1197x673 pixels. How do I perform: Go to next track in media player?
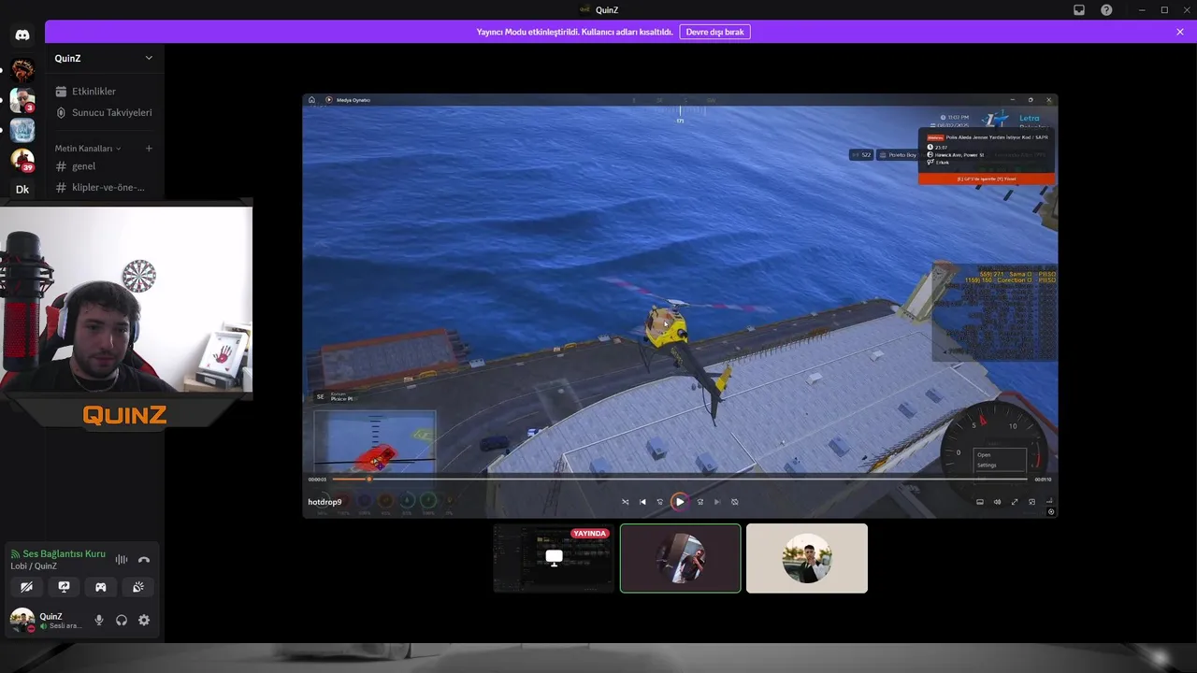click(717, 502)
